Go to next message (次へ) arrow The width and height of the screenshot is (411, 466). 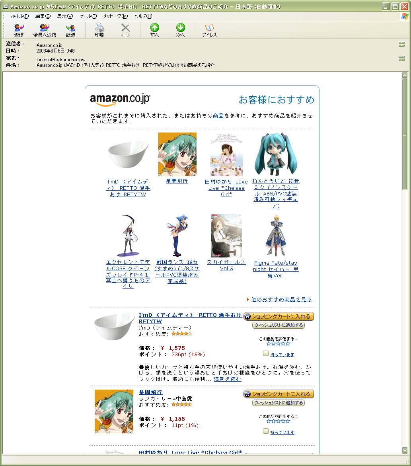181,30
